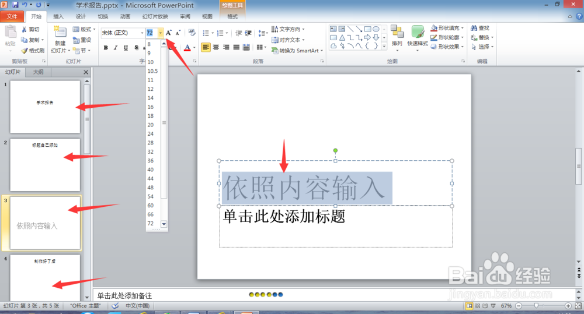This screenshot has height=314, width=584.
Task: Click Quick Styles (快速样式) button
Action: 418,38
